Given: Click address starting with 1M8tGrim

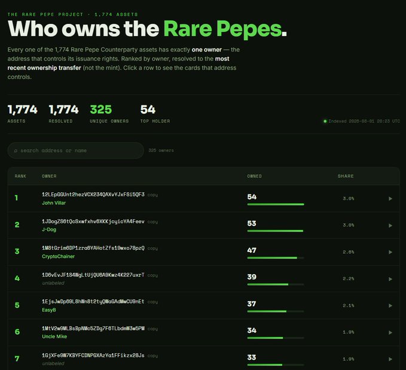Looking at the screenshot, I should (x=93, y=248).
